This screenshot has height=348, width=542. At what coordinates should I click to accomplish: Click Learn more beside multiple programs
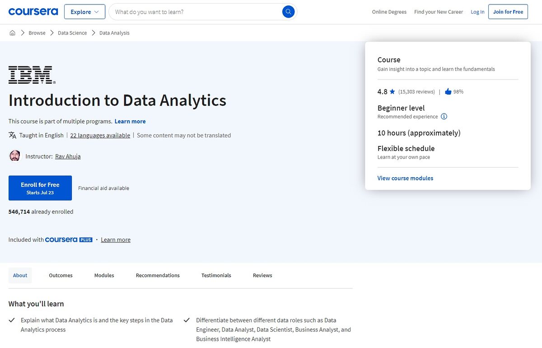click(x=130, y=122)
